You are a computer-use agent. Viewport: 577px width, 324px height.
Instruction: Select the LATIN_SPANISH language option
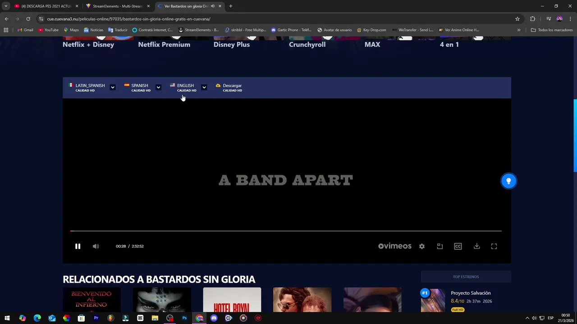(x=87, y=87)
